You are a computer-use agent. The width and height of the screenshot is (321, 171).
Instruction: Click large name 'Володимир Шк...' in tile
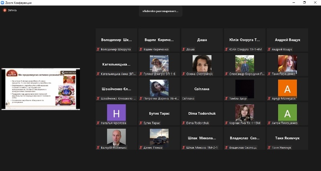pyautogui.click(x=116, y=40)
